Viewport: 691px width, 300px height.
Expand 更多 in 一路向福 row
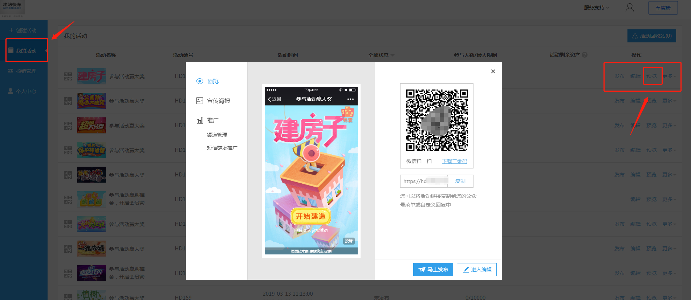point(669,249)
